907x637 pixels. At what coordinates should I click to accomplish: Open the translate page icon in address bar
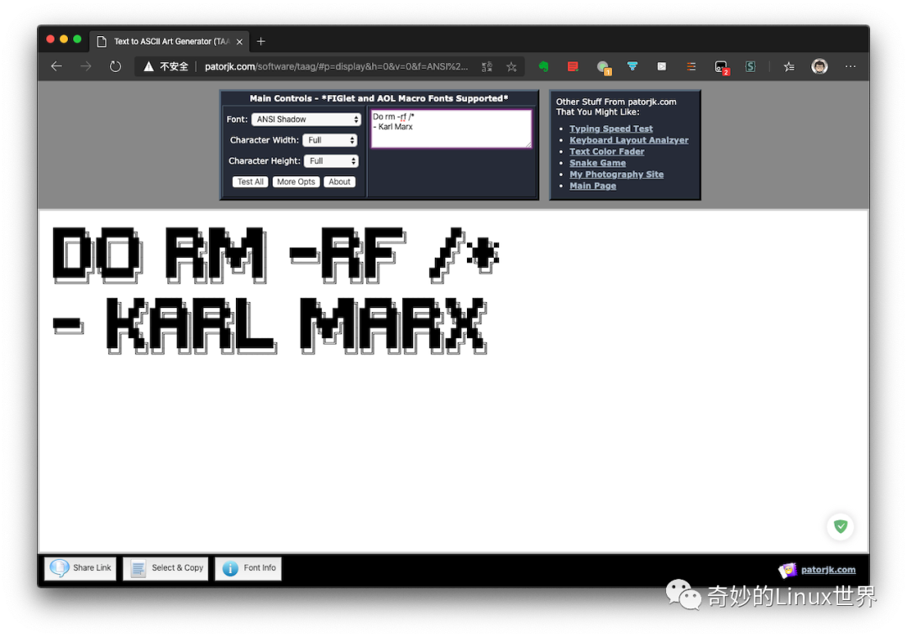click(487, 66)
